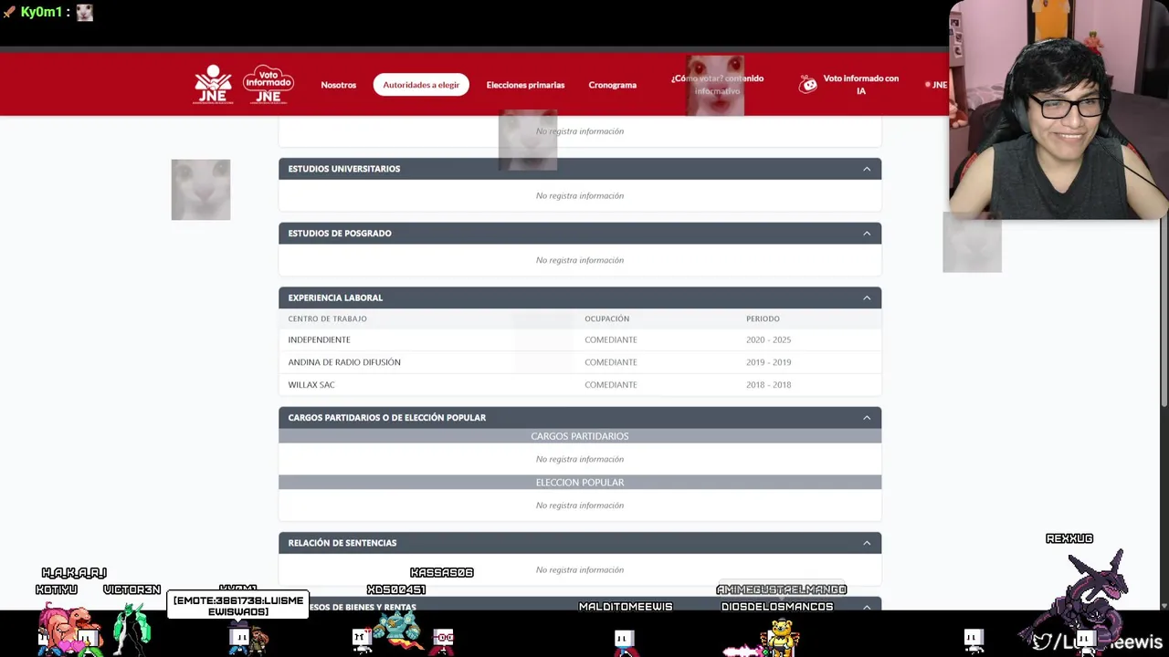This screenshot has height=657, width=1169.
Task: Click the ANDINA DE RADIO DIFUSIÓN row
Action: (580, 362)
